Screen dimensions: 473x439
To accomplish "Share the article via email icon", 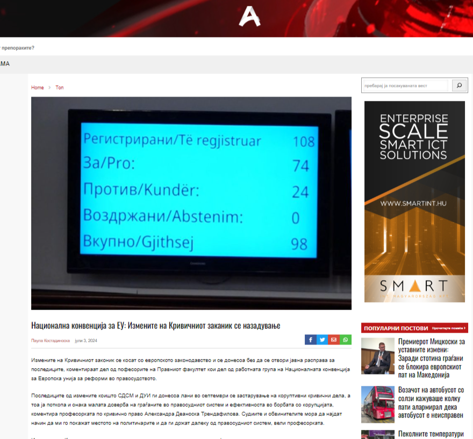I will click(334, 340).
